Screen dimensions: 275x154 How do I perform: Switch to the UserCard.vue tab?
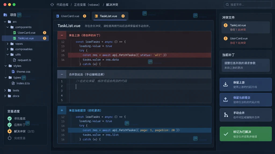point(71,16)
